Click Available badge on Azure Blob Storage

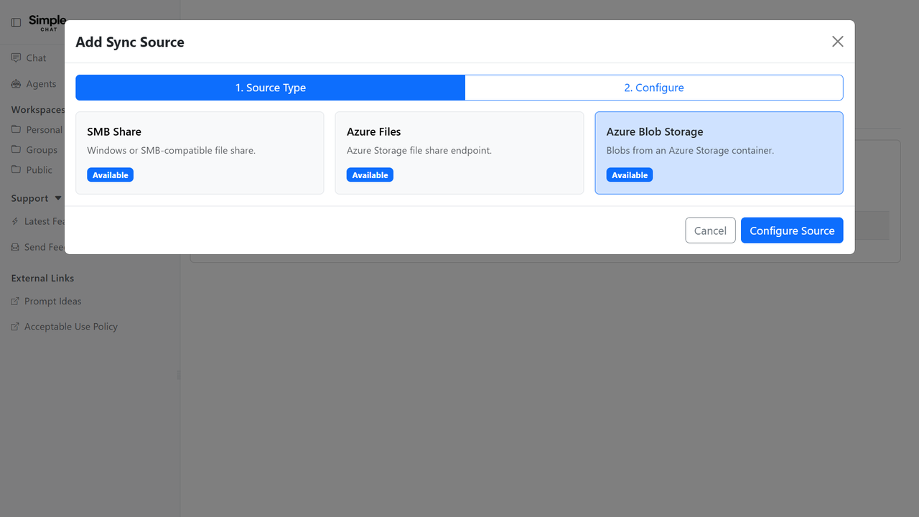630,175
